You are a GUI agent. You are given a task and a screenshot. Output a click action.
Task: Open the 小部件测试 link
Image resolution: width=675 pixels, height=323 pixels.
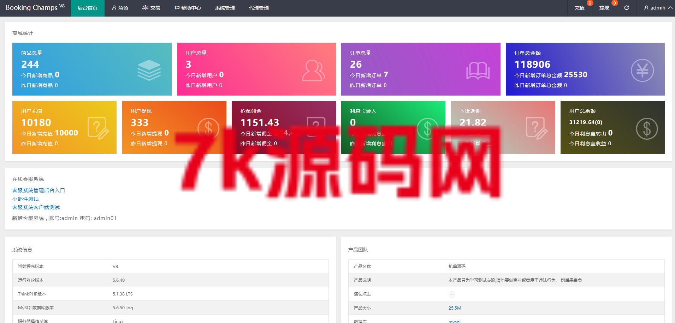coord(25,199)
